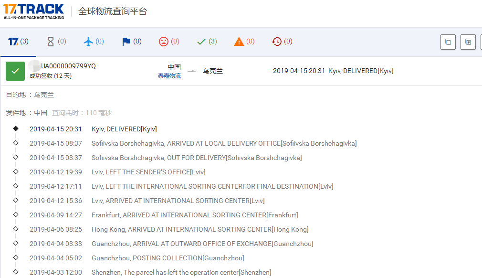Screen dimensions: 482x278
Task: Click the green delivered checkmark on the shipment row
Action: (15, 71)
